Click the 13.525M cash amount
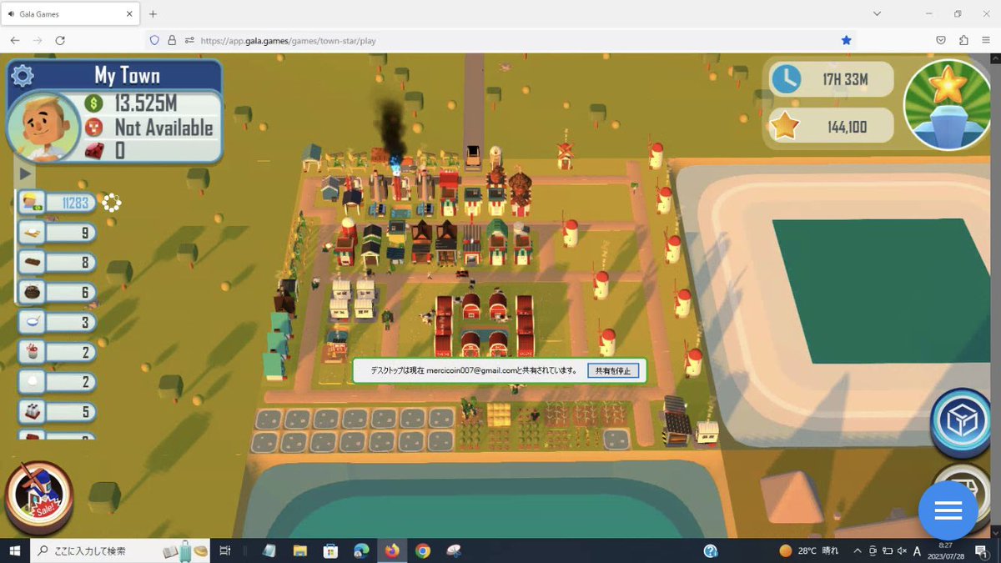 [146, 103]
